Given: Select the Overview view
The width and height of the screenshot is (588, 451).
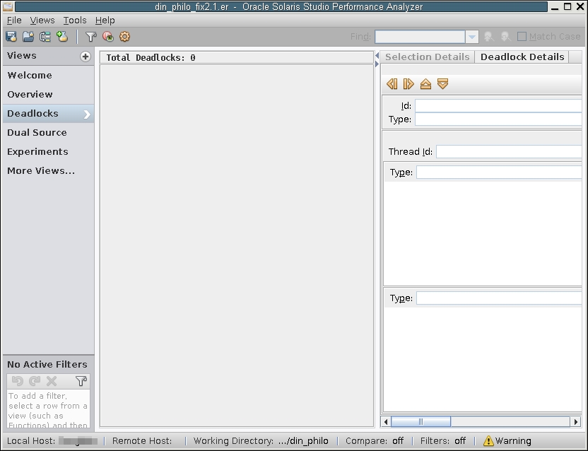Looking at the screenshot, I should 48,95.
